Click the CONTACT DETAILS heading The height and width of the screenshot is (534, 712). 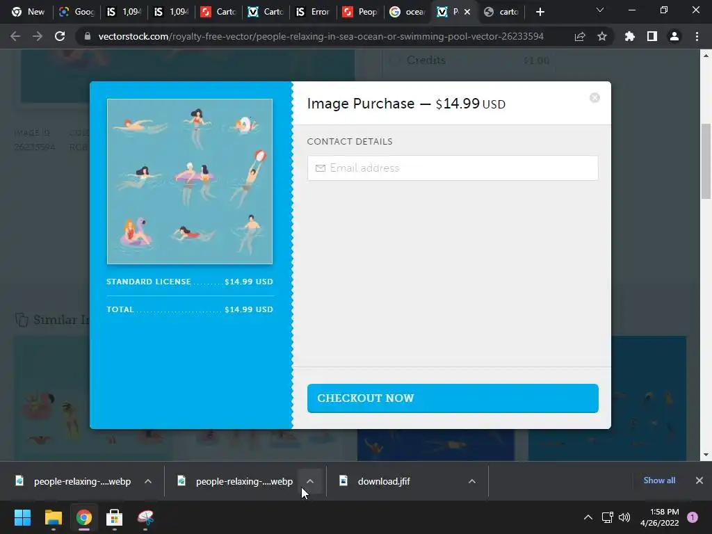350,141
